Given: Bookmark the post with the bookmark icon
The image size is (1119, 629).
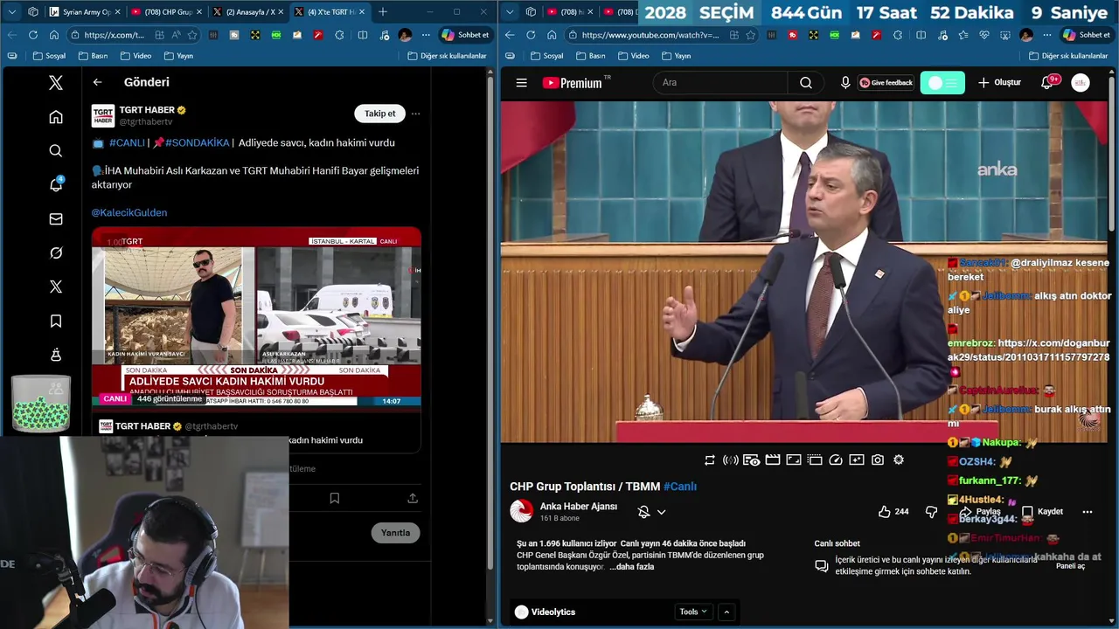Looking at the screenshot, I should [x=335, y=498].
